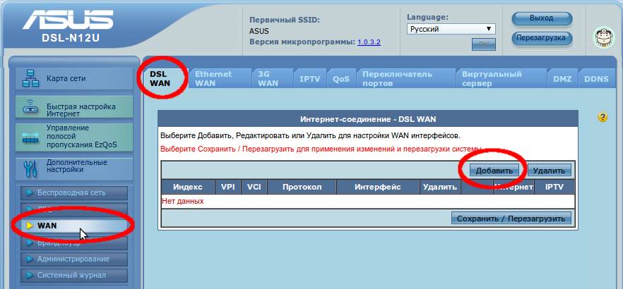Viewport: 623px width, 289px height.
Task: Click the yellow arrow beside WAN
Action: 30,226
